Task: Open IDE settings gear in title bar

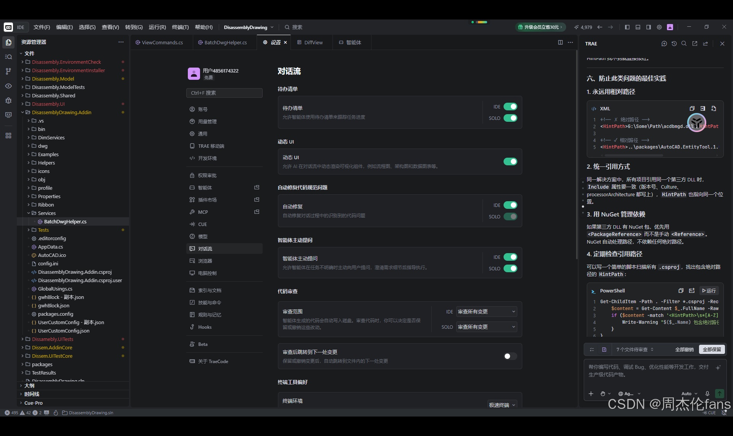Action: 659,27
